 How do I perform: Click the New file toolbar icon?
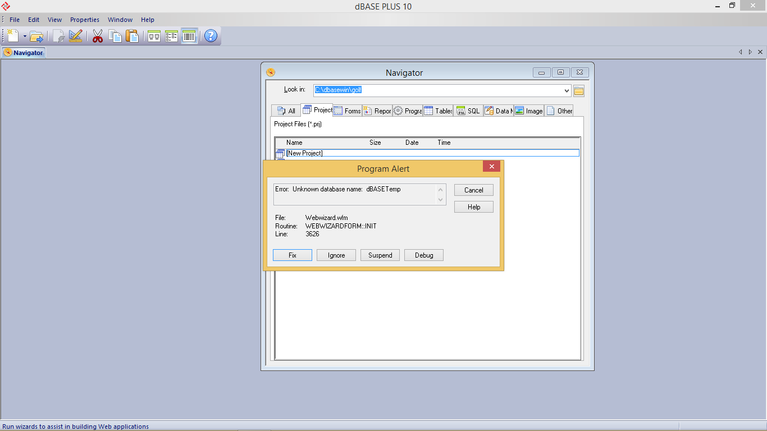coord(12,36)
